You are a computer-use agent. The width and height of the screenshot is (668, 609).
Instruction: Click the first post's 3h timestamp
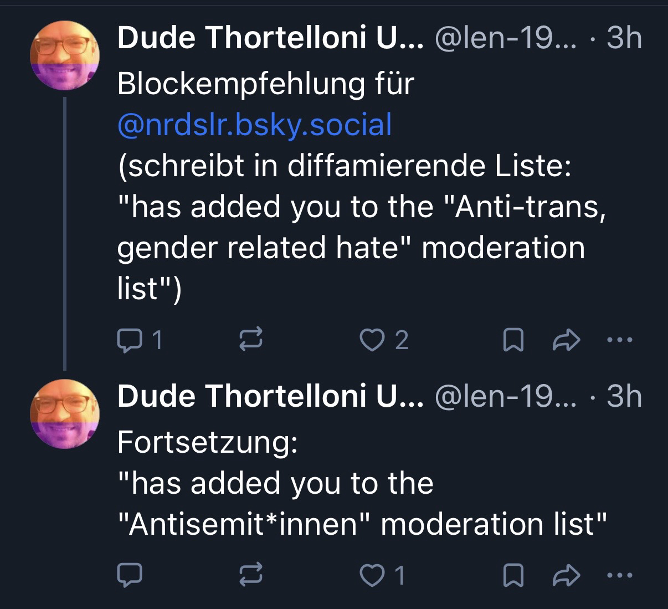(x=624, y=39)
